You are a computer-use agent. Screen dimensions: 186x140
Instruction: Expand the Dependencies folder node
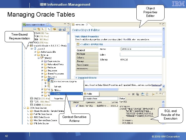pyautogui.click(x=42, y=61)
